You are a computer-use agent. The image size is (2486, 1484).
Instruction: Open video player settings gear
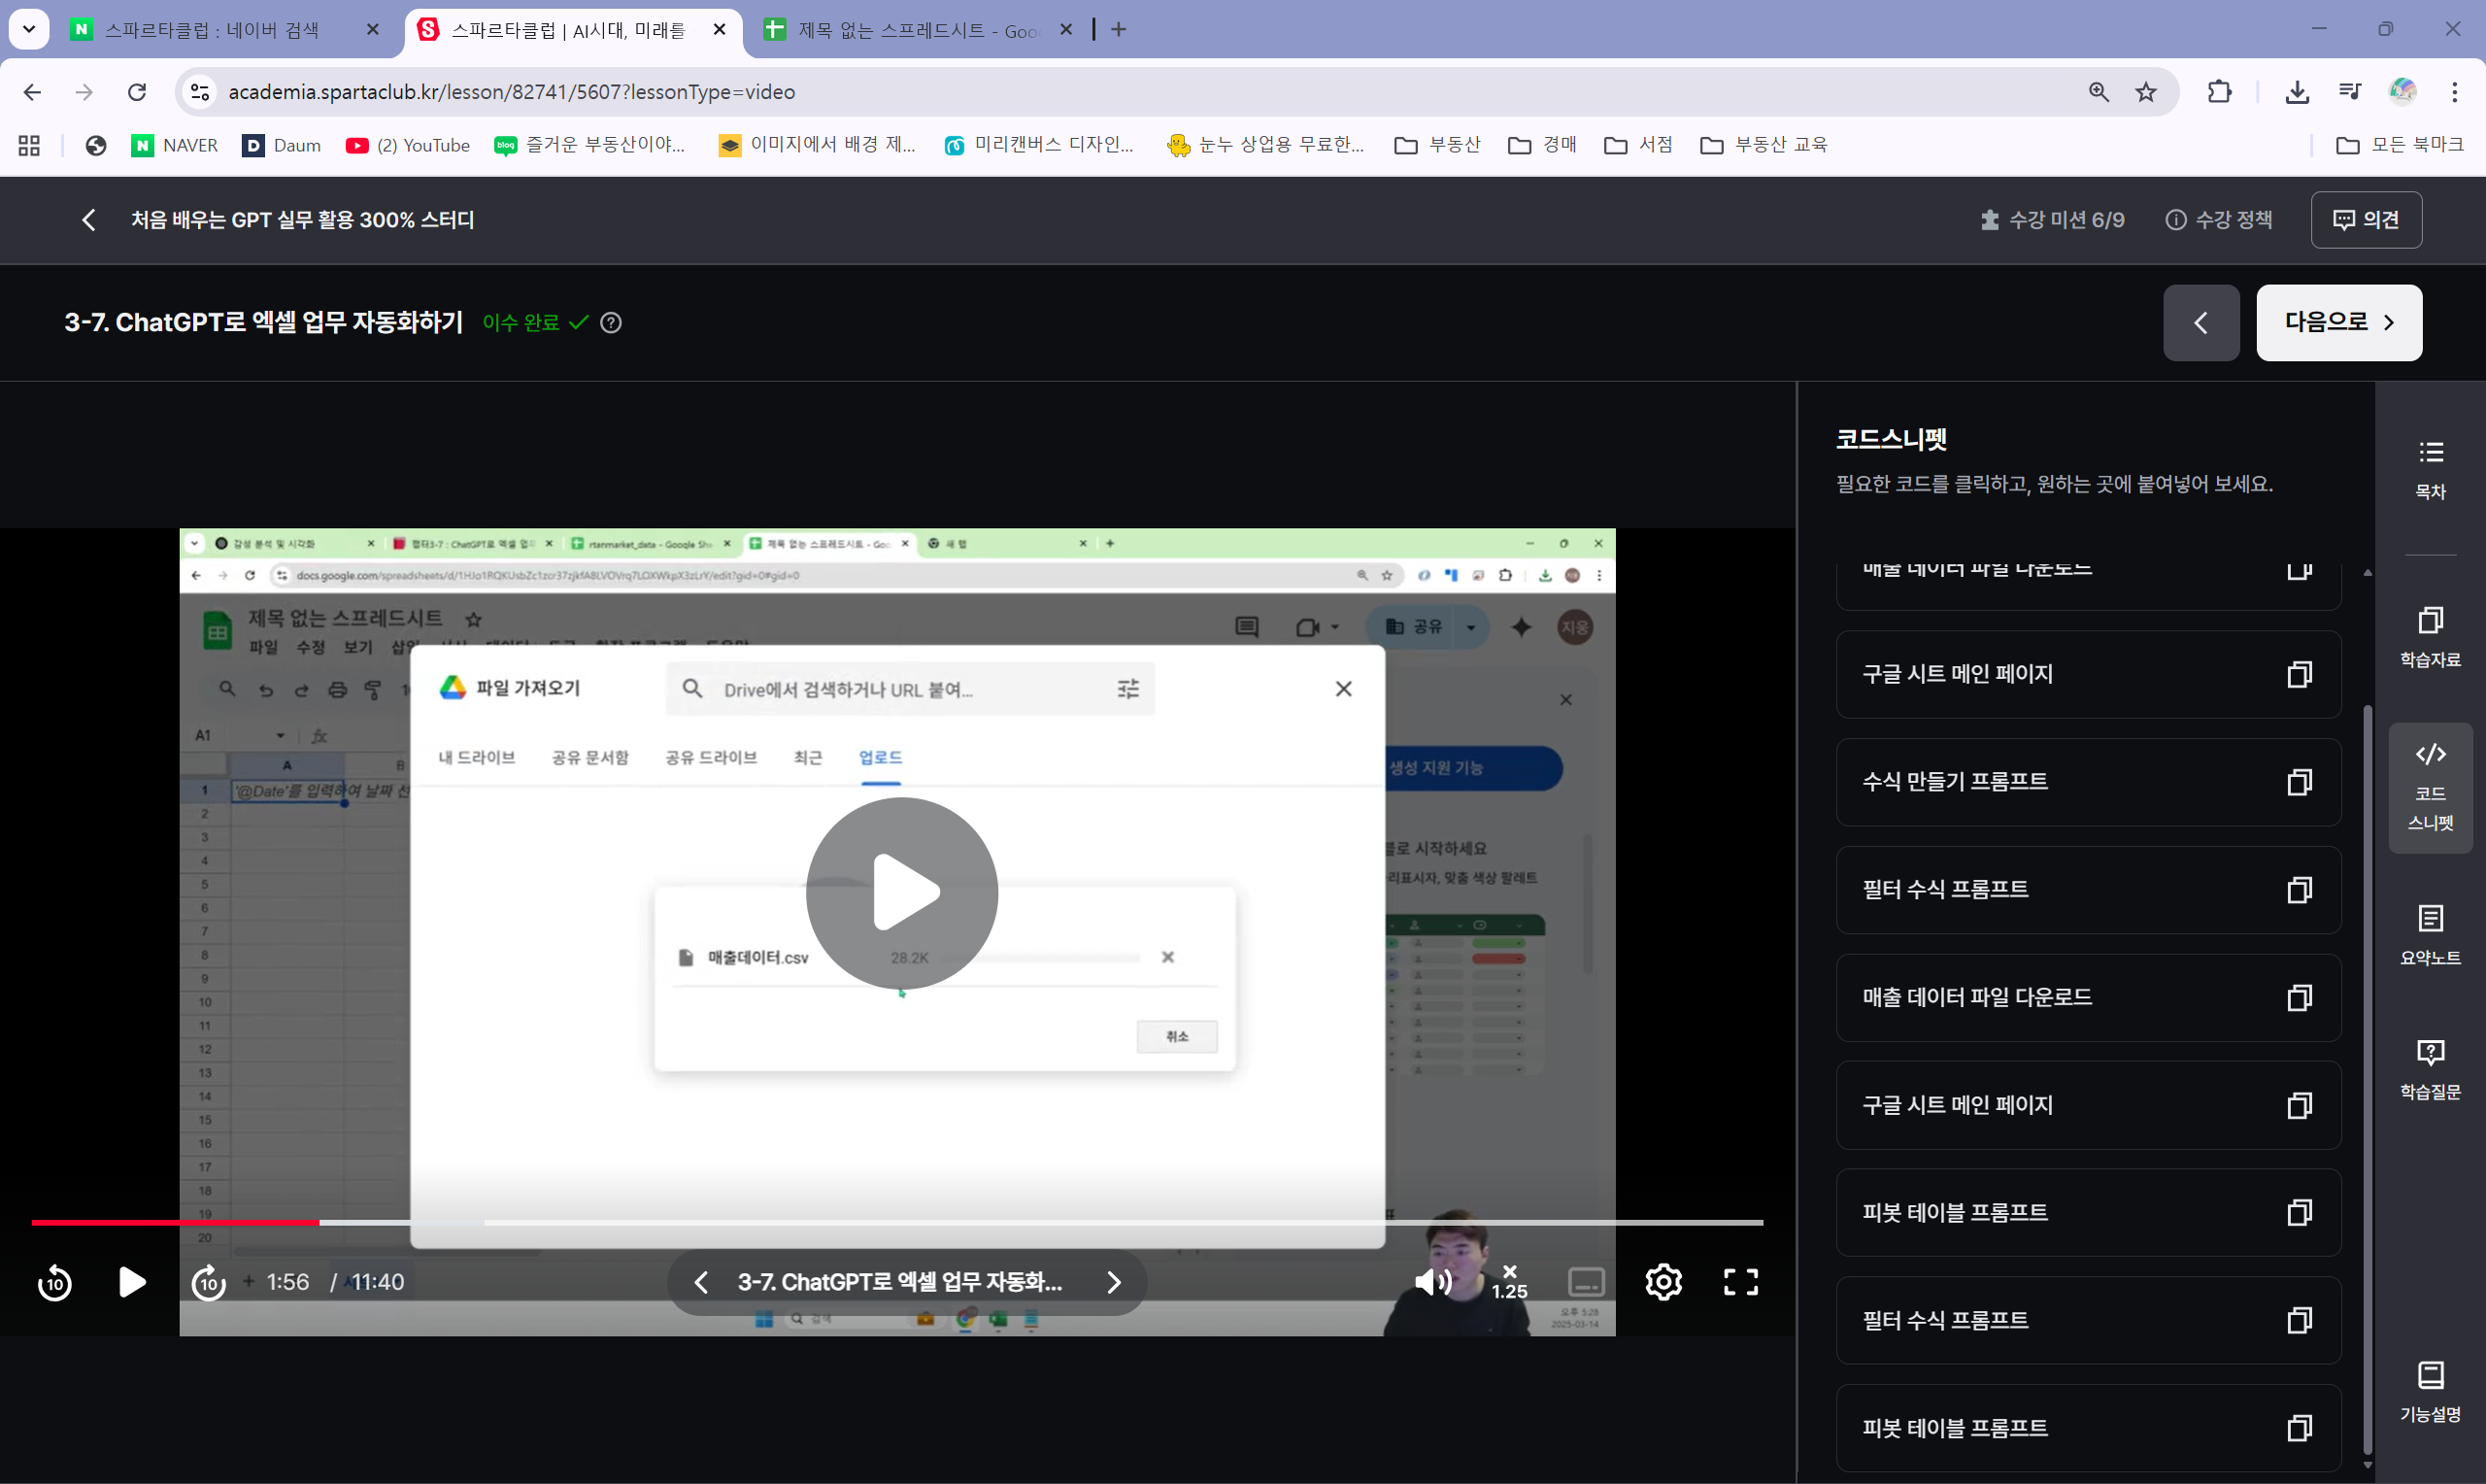point(1663,1282)
